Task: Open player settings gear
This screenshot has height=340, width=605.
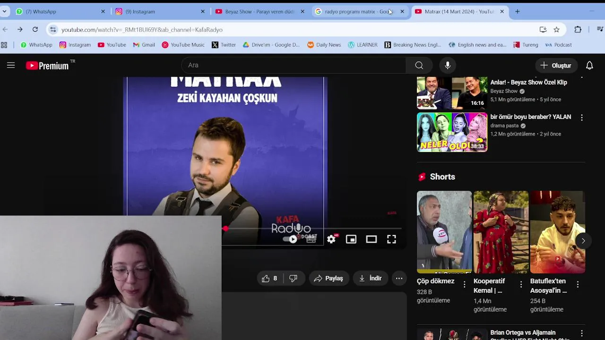Action: [331, 239]
